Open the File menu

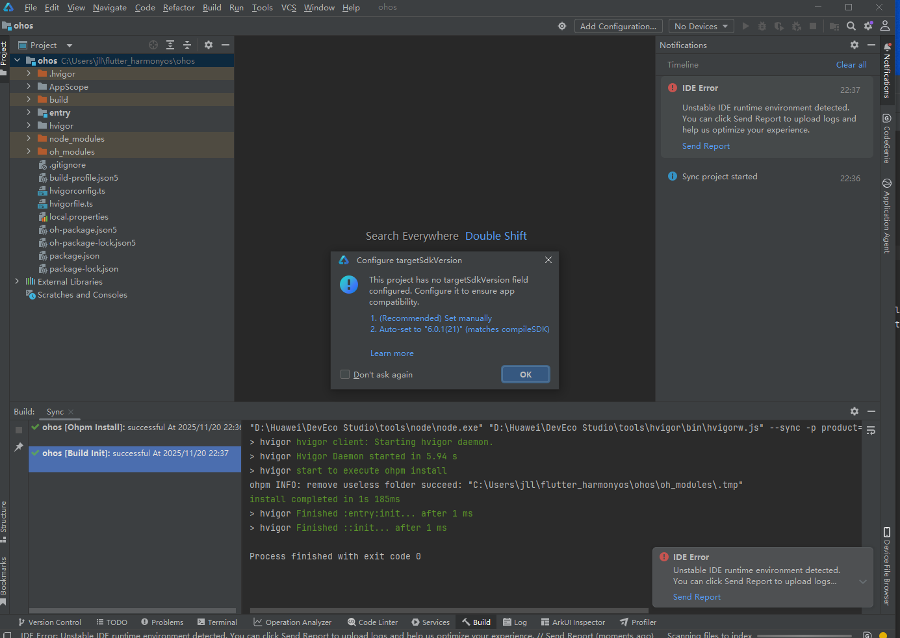pos(31,8)
